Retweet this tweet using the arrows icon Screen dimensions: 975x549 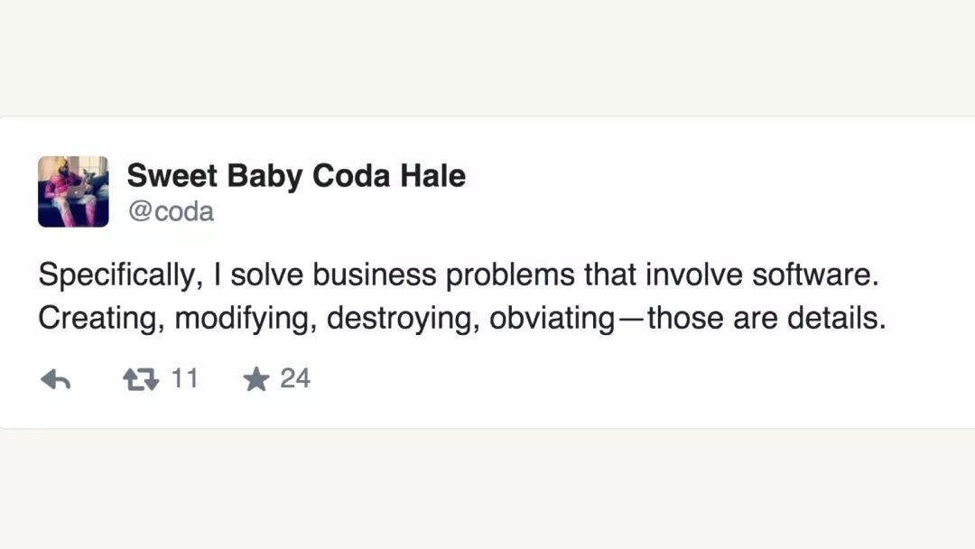point(140,380)
